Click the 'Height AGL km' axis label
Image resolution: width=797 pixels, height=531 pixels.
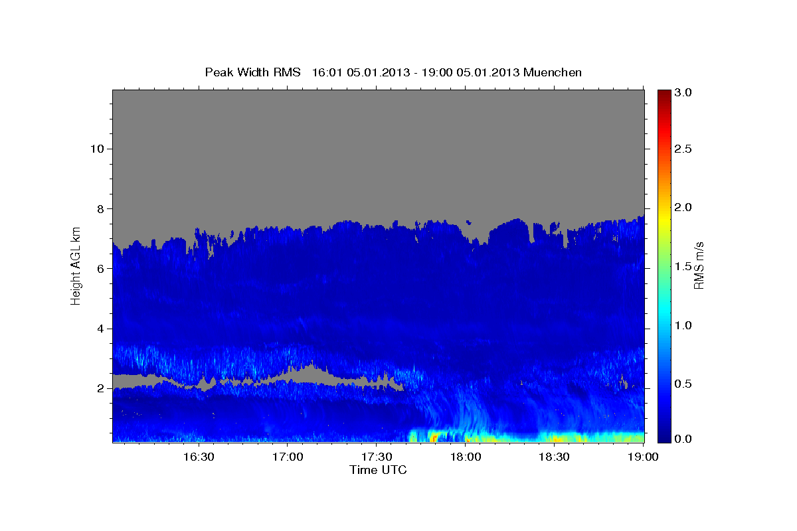click(x=76, y=265)
